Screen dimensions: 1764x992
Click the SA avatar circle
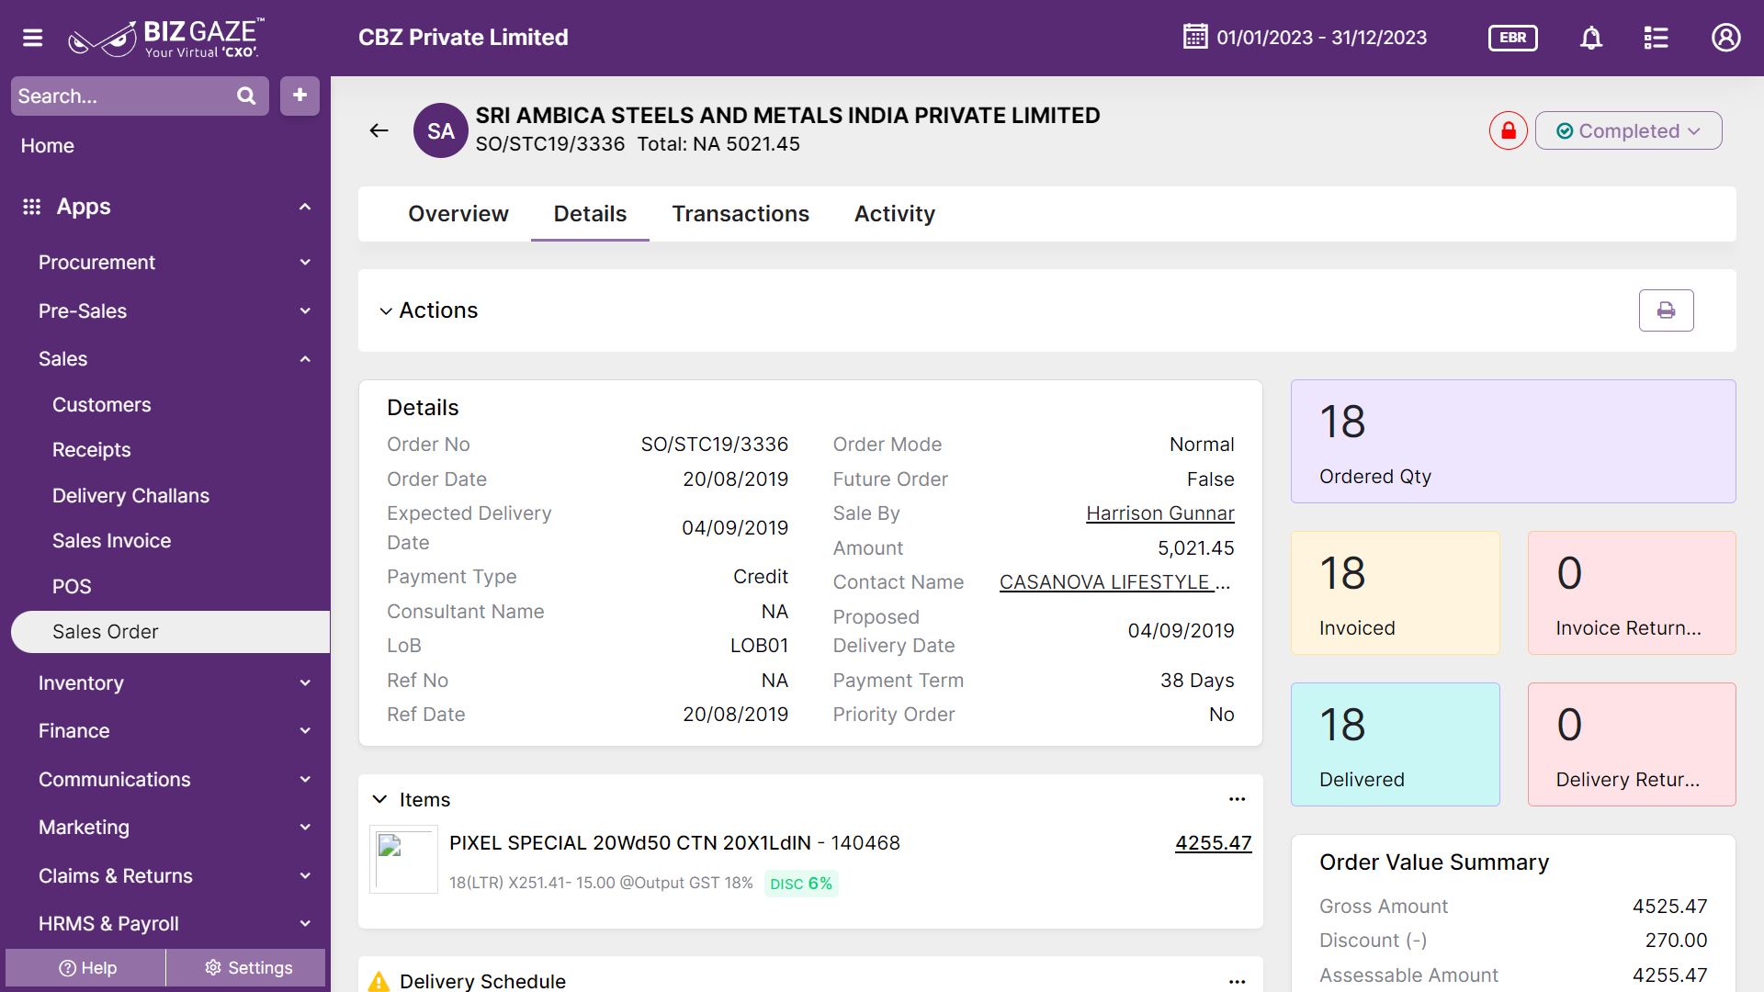(441, 130)
